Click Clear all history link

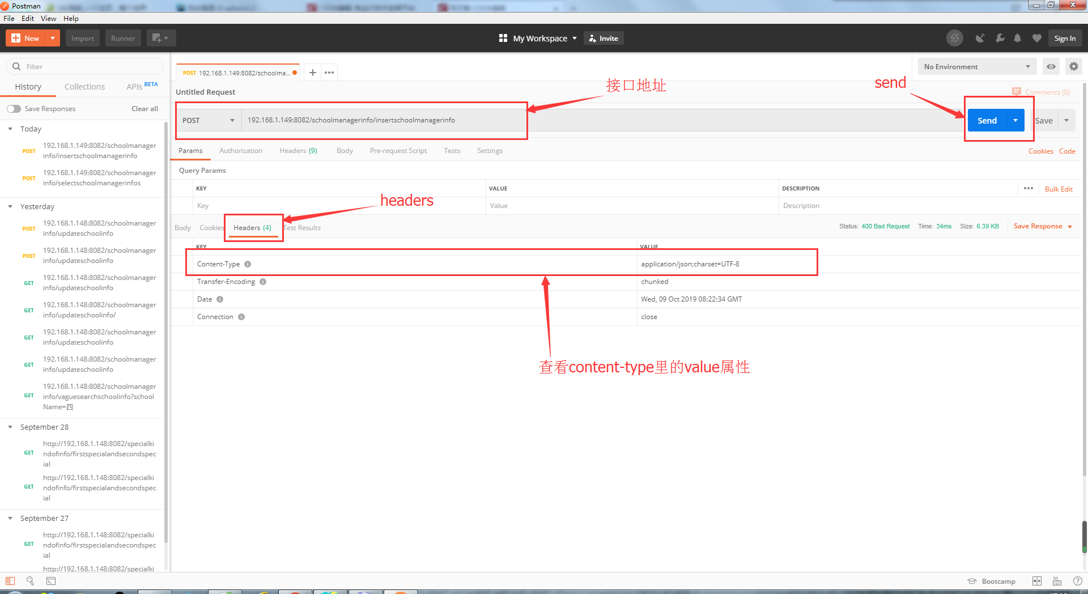tap(144, 109)
